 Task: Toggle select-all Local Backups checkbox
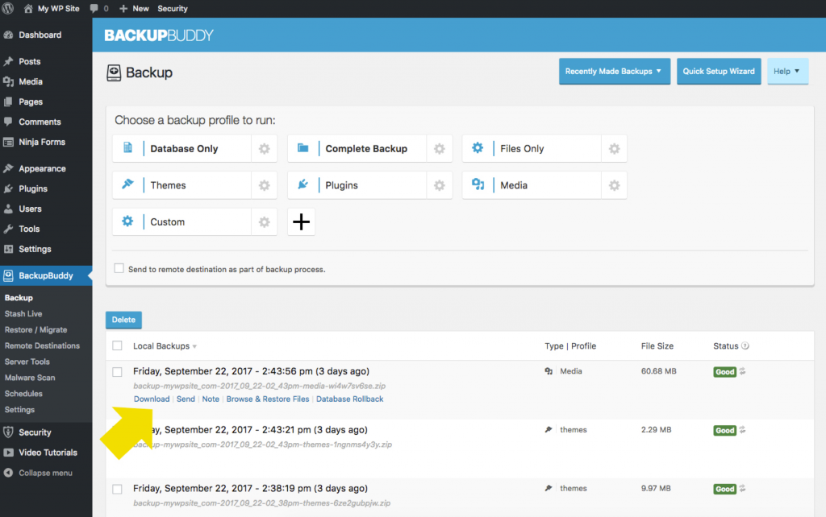point(117,345)
